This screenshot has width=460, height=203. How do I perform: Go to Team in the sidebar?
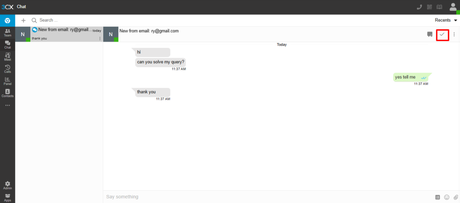pos(7,32)
